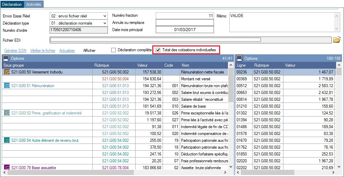
Task: Enable the Déclaration complète checkbox
Action: pyautogui.click(x=114, y=50)
